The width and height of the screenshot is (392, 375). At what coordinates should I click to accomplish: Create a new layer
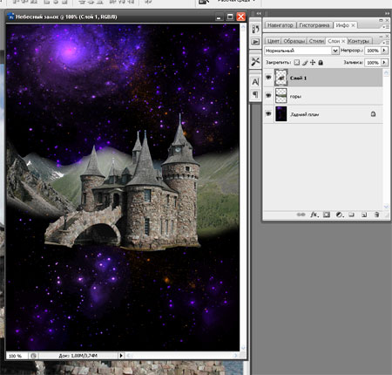point(364,215)
